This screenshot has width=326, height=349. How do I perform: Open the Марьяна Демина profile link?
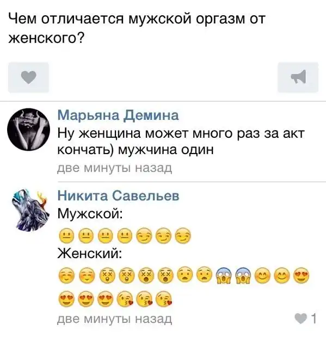coord(118,115)
